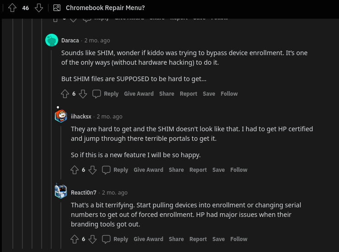The image size is (339, 252).
Task: Click the image post icon beside the title
Action: [x=57, y=8]
